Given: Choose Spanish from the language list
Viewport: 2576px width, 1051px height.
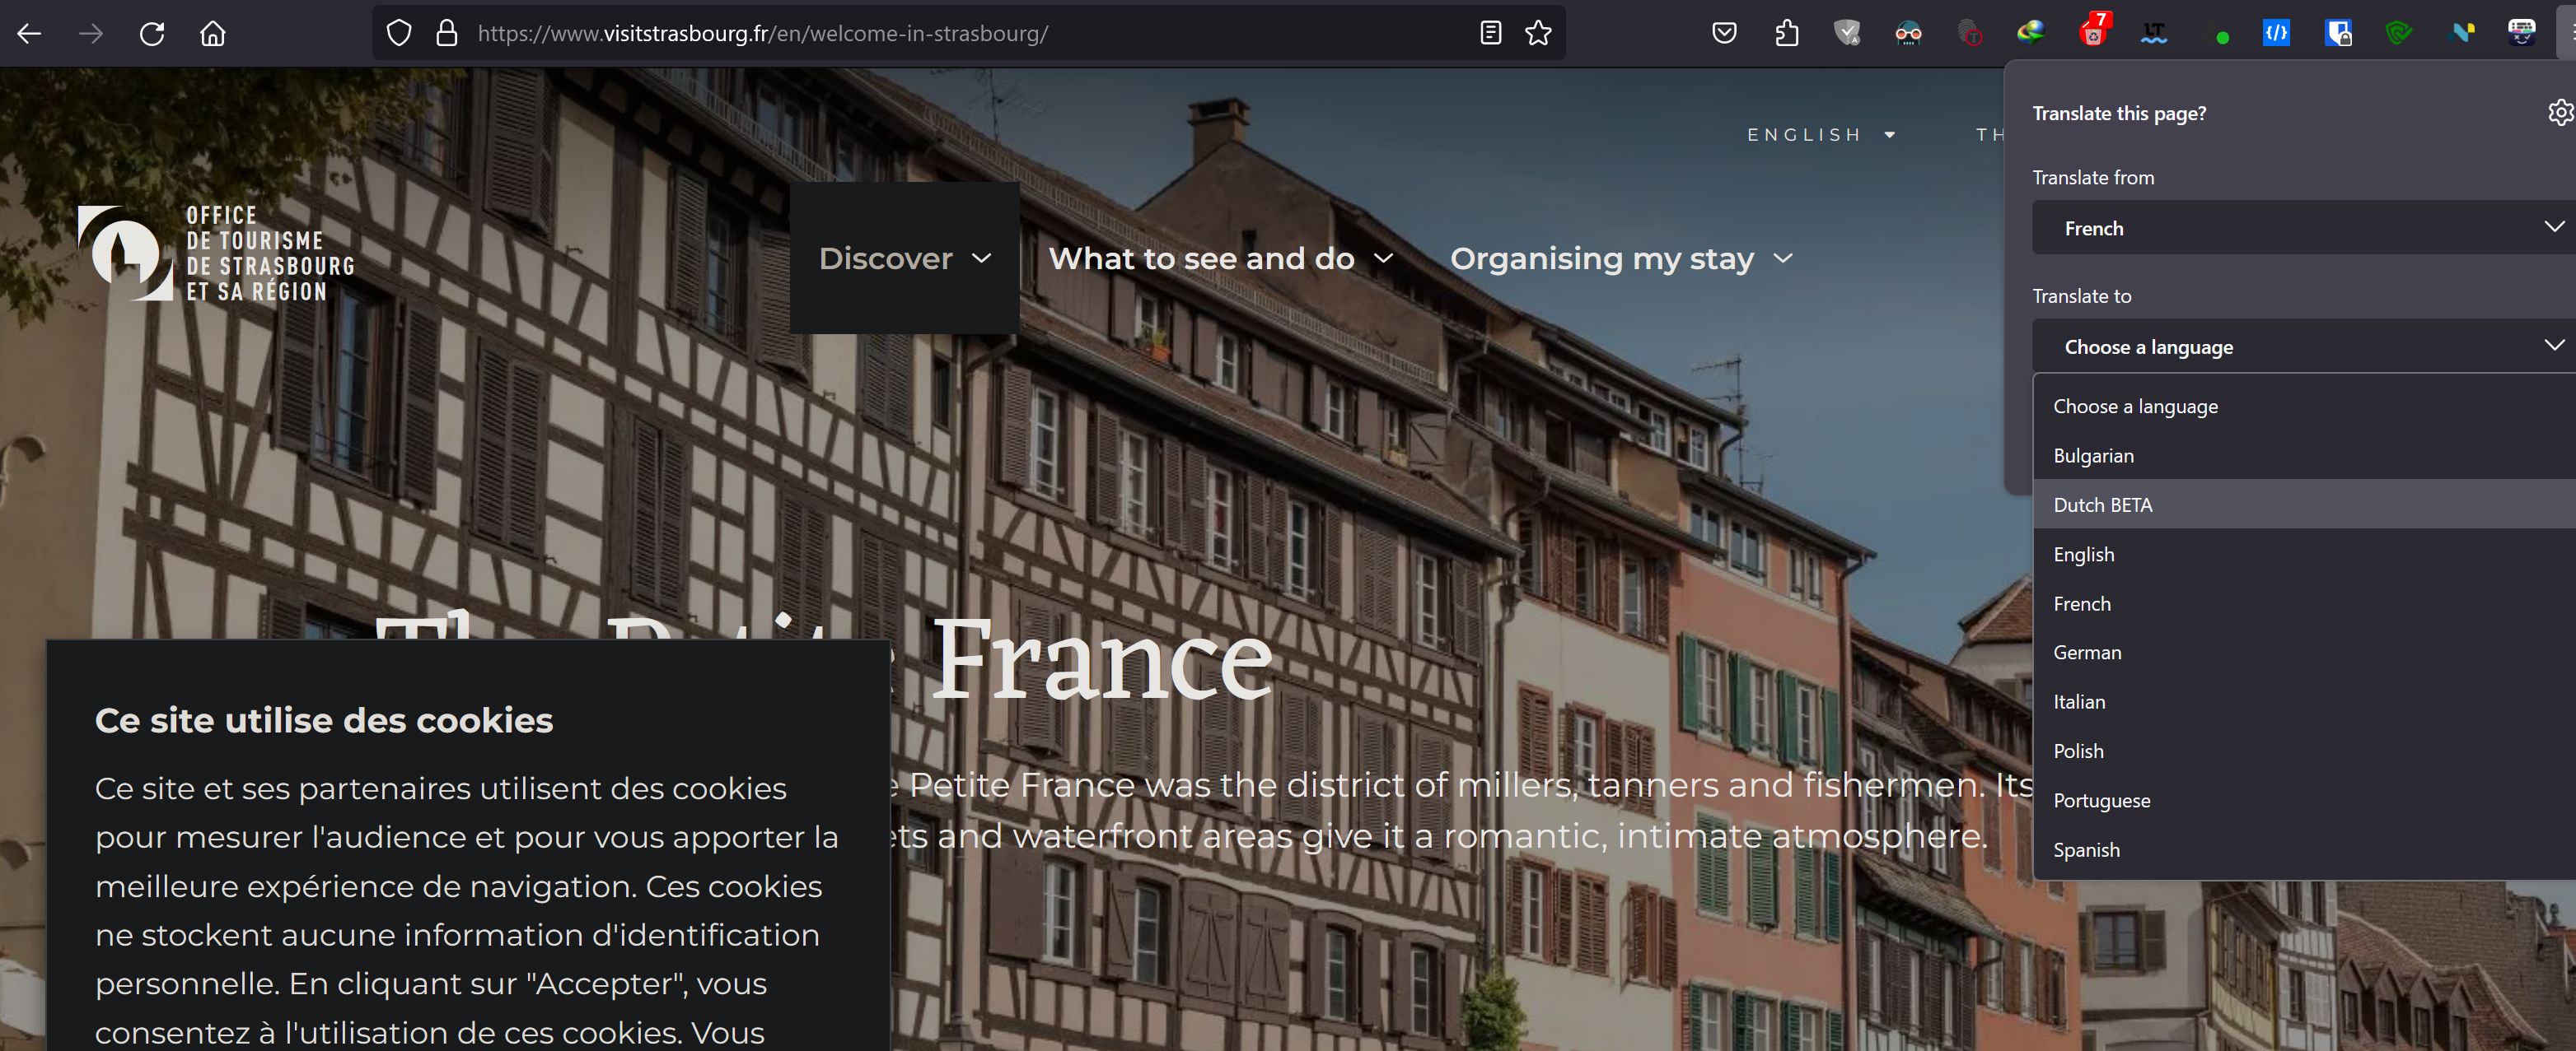Looking at the screenshot, I should [2086, 849].
